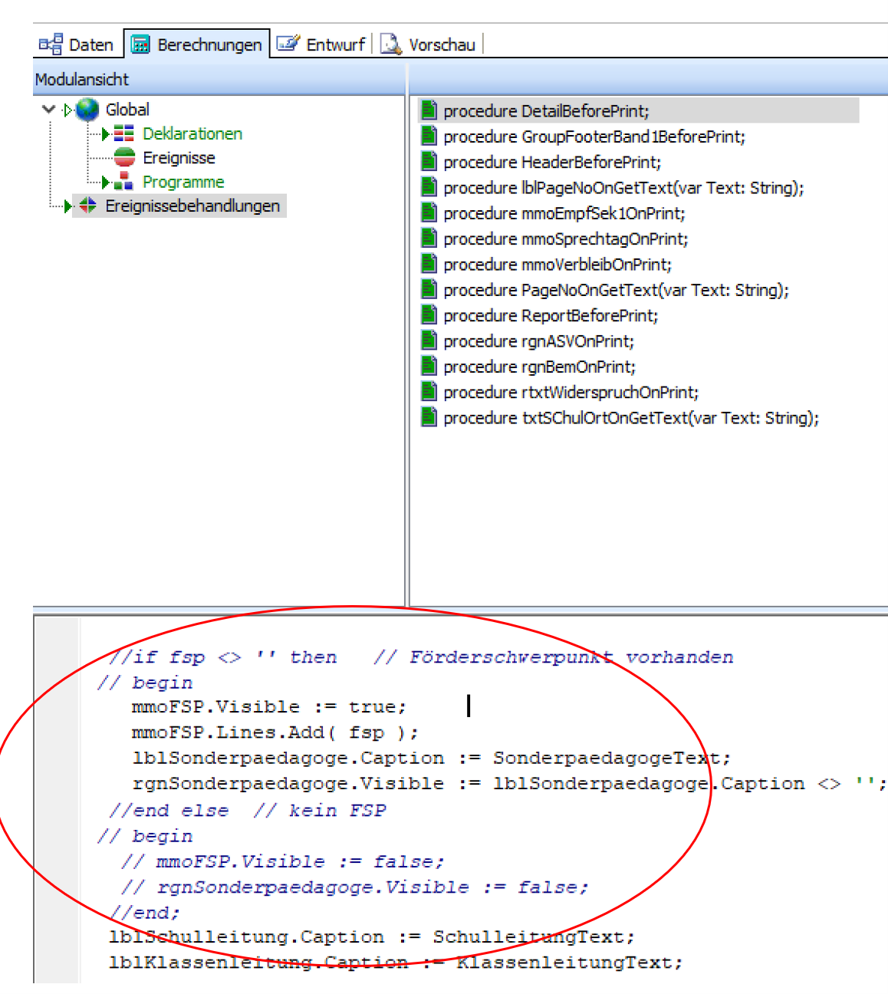Open the Vorschau preview tab
This screenshot has height=994, width=888.
[x=429, y=44]
